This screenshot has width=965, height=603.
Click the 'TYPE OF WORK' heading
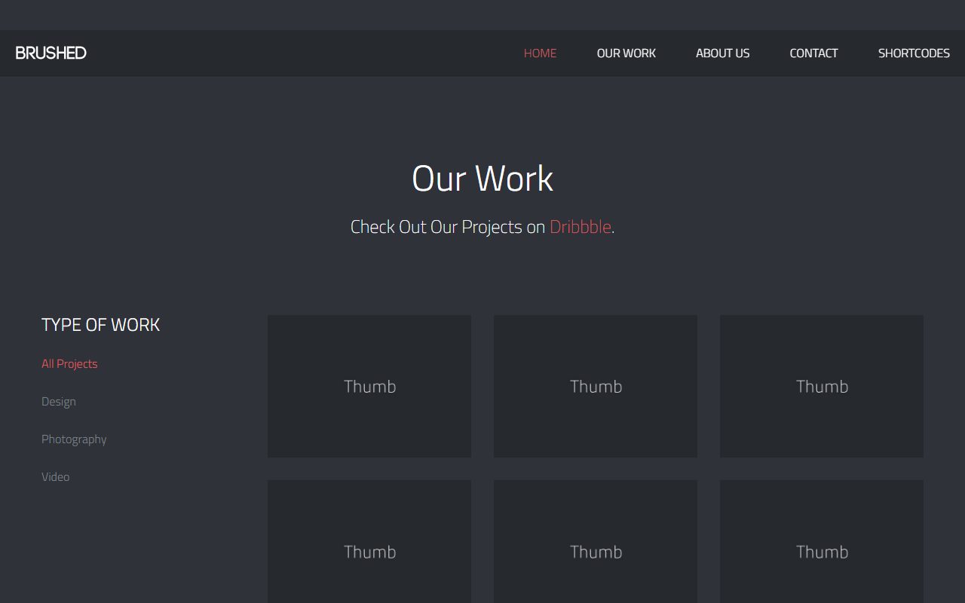[100, 324]
